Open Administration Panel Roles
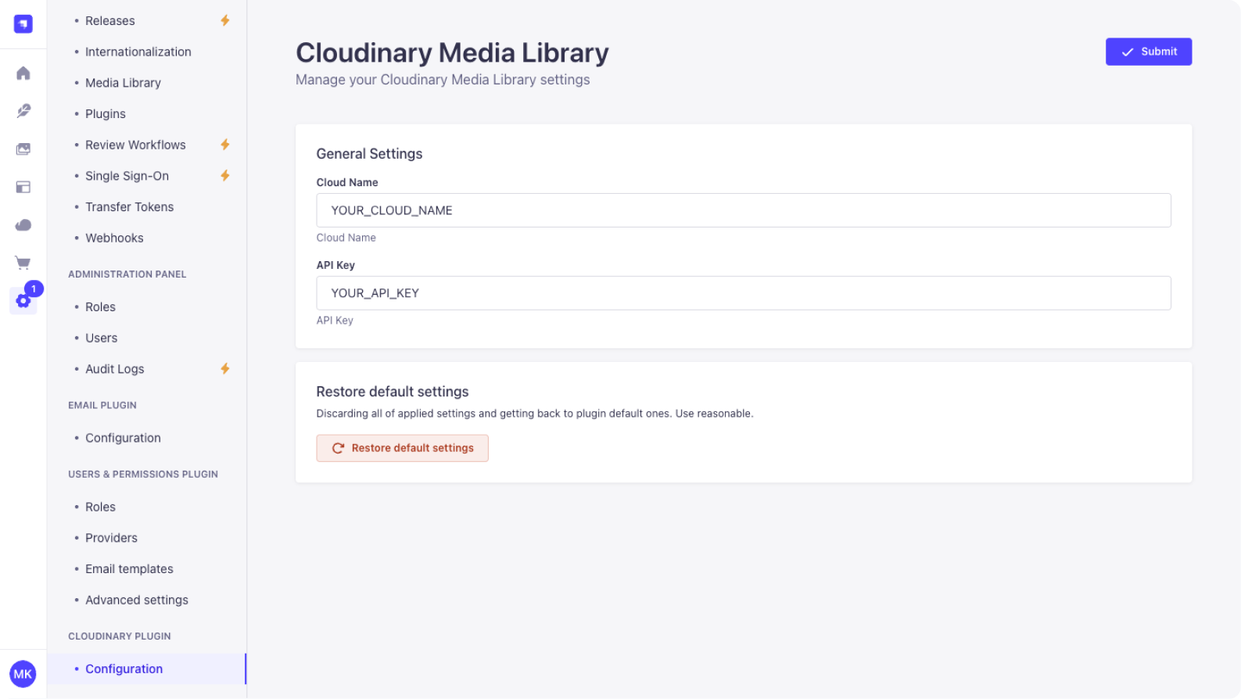This screenshot has height=699, width=1241. pos(100,306)
